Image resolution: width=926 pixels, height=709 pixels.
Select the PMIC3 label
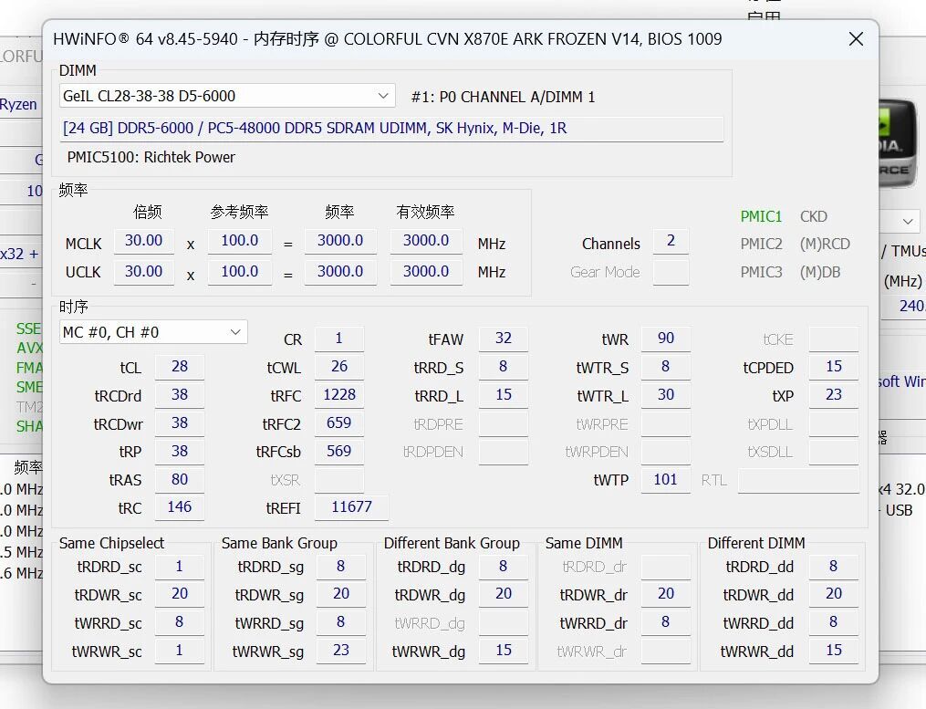pyautogui.click(x=761, y=272)
